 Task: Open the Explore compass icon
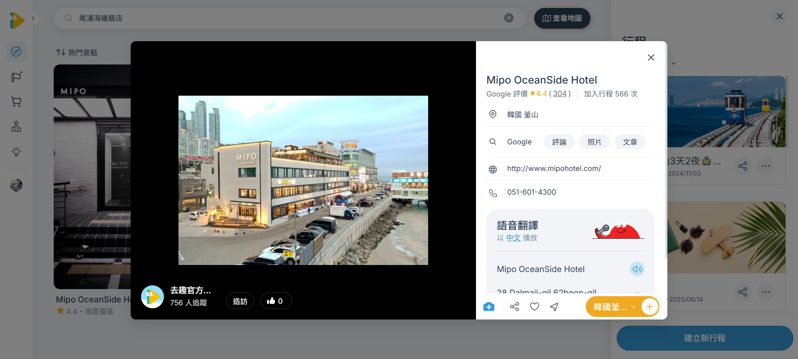pos(16,52)
